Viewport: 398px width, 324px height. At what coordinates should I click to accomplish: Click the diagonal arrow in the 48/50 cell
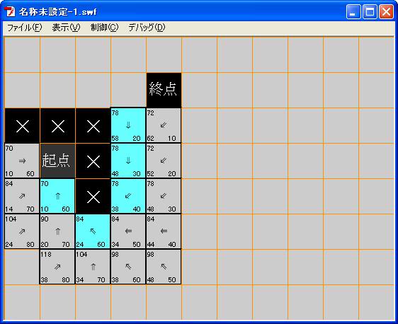[x=164, y=266]
